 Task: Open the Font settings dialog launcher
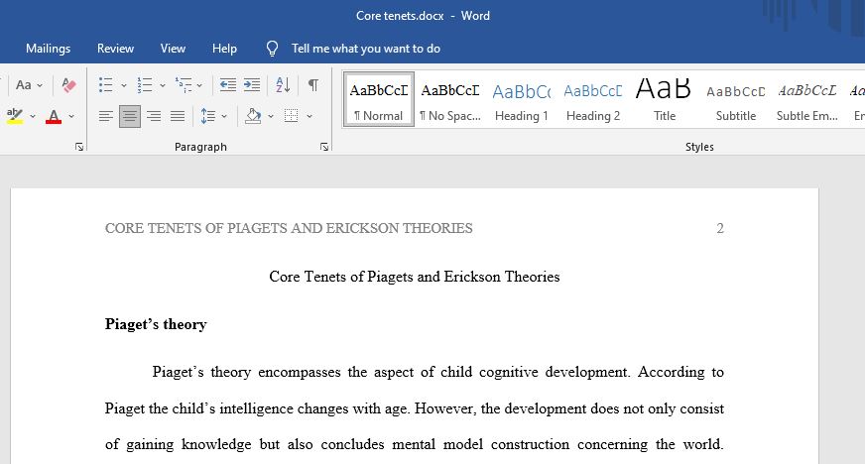coord(79,147)
